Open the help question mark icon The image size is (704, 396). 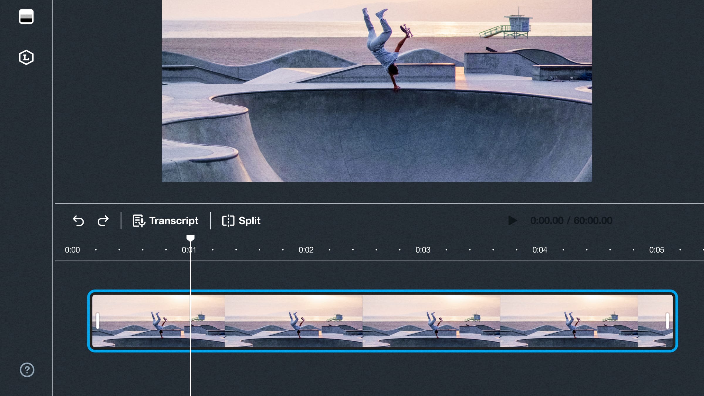[27, 370]
